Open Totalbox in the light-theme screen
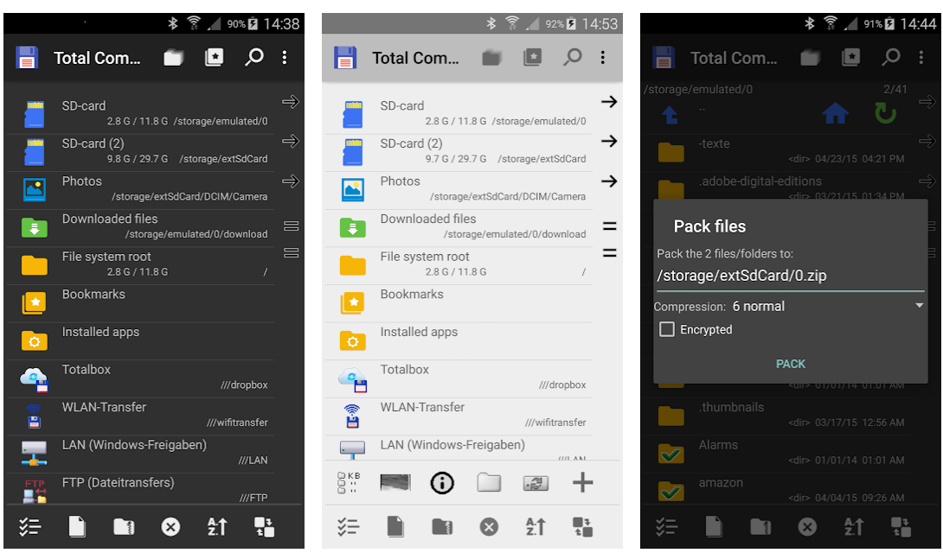This screenshot has height=553, width=943. coord(459,378)
